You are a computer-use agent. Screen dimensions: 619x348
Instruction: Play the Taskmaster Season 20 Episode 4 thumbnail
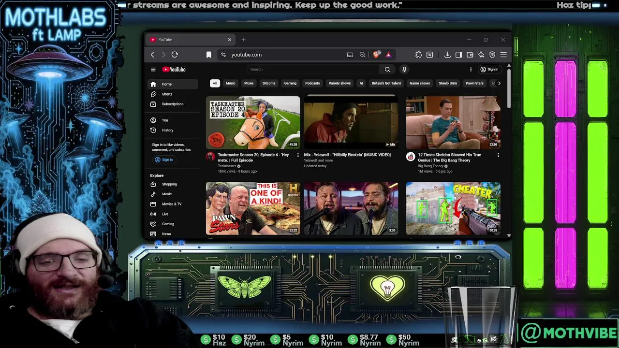coord(253,122)
